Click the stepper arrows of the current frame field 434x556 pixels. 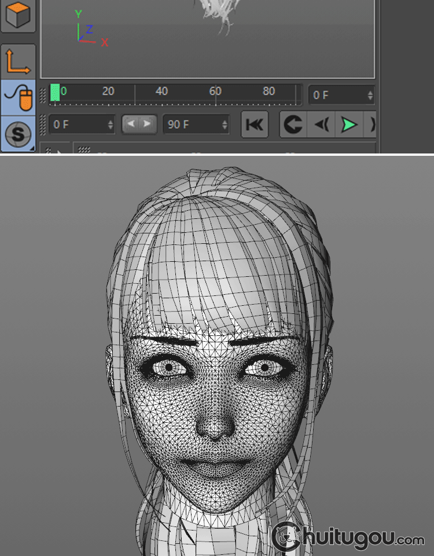pyautogui.click(x=370, y=95)
